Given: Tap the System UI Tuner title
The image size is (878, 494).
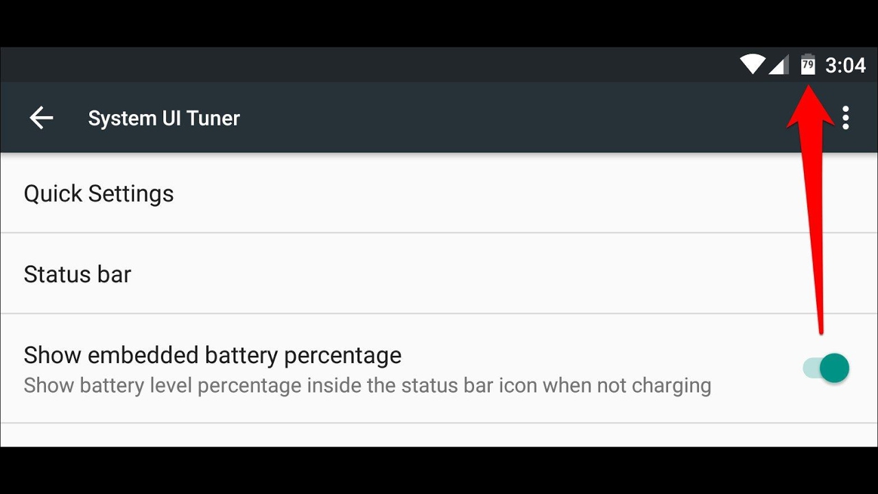Looking at the screenshot, I should (164, 118).
